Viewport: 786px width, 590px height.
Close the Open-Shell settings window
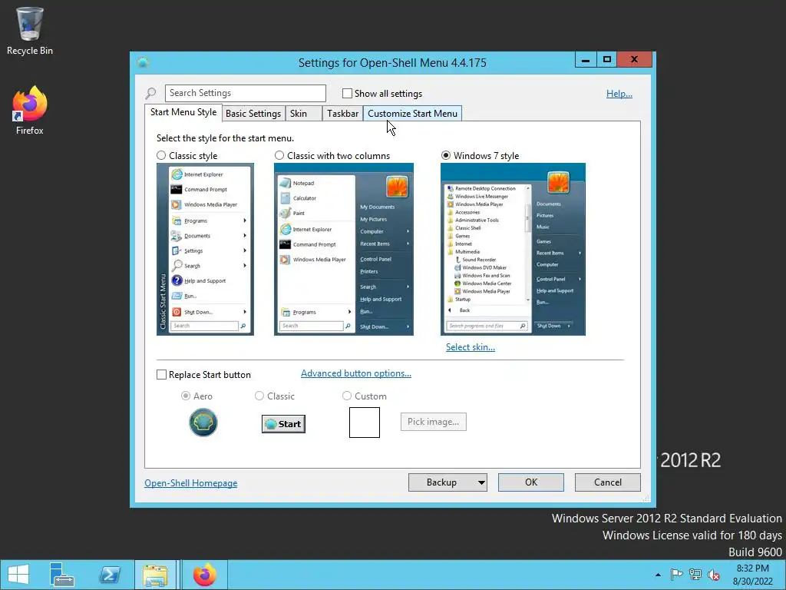tap(634, 60)
